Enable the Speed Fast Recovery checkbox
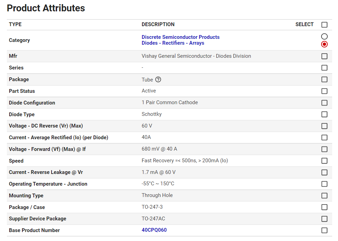The height and width of the screenshot is (241, 338). [324, 161]
